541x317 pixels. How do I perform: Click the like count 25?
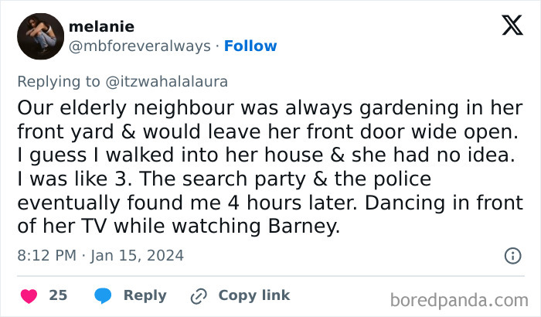click(58, 295)
